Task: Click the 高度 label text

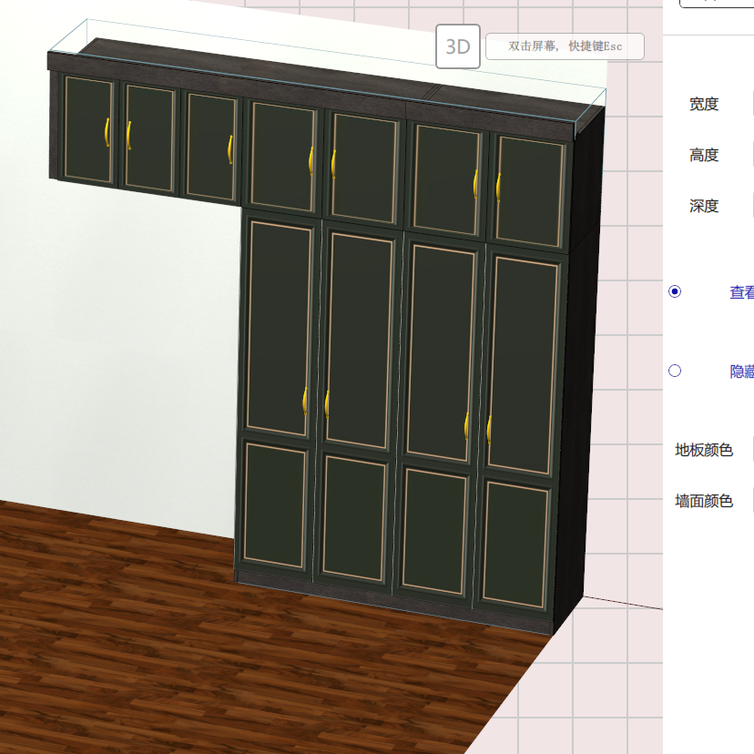Action: [704, 155]
